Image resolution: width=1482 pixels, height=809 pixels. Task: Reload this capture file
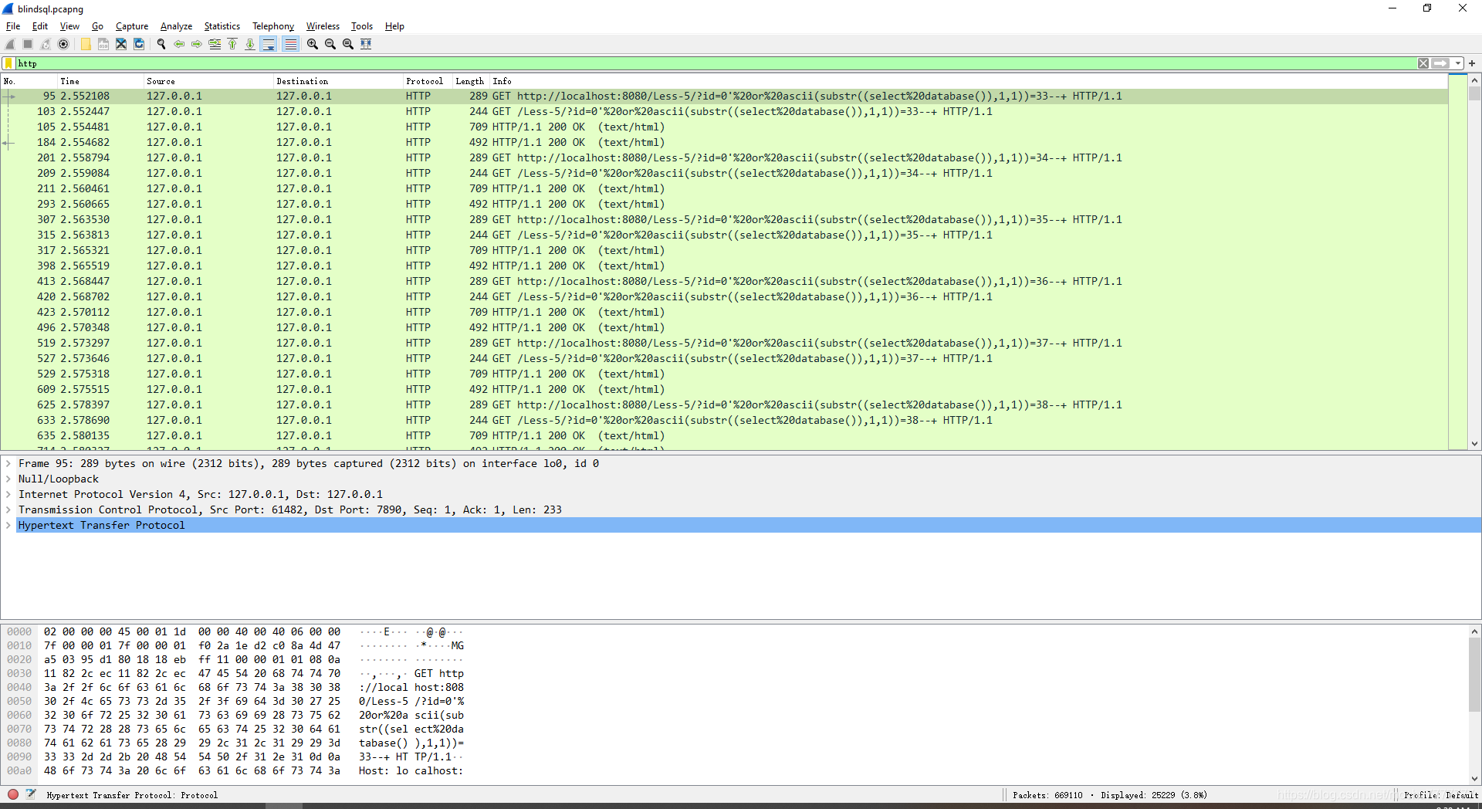(139, 44)
